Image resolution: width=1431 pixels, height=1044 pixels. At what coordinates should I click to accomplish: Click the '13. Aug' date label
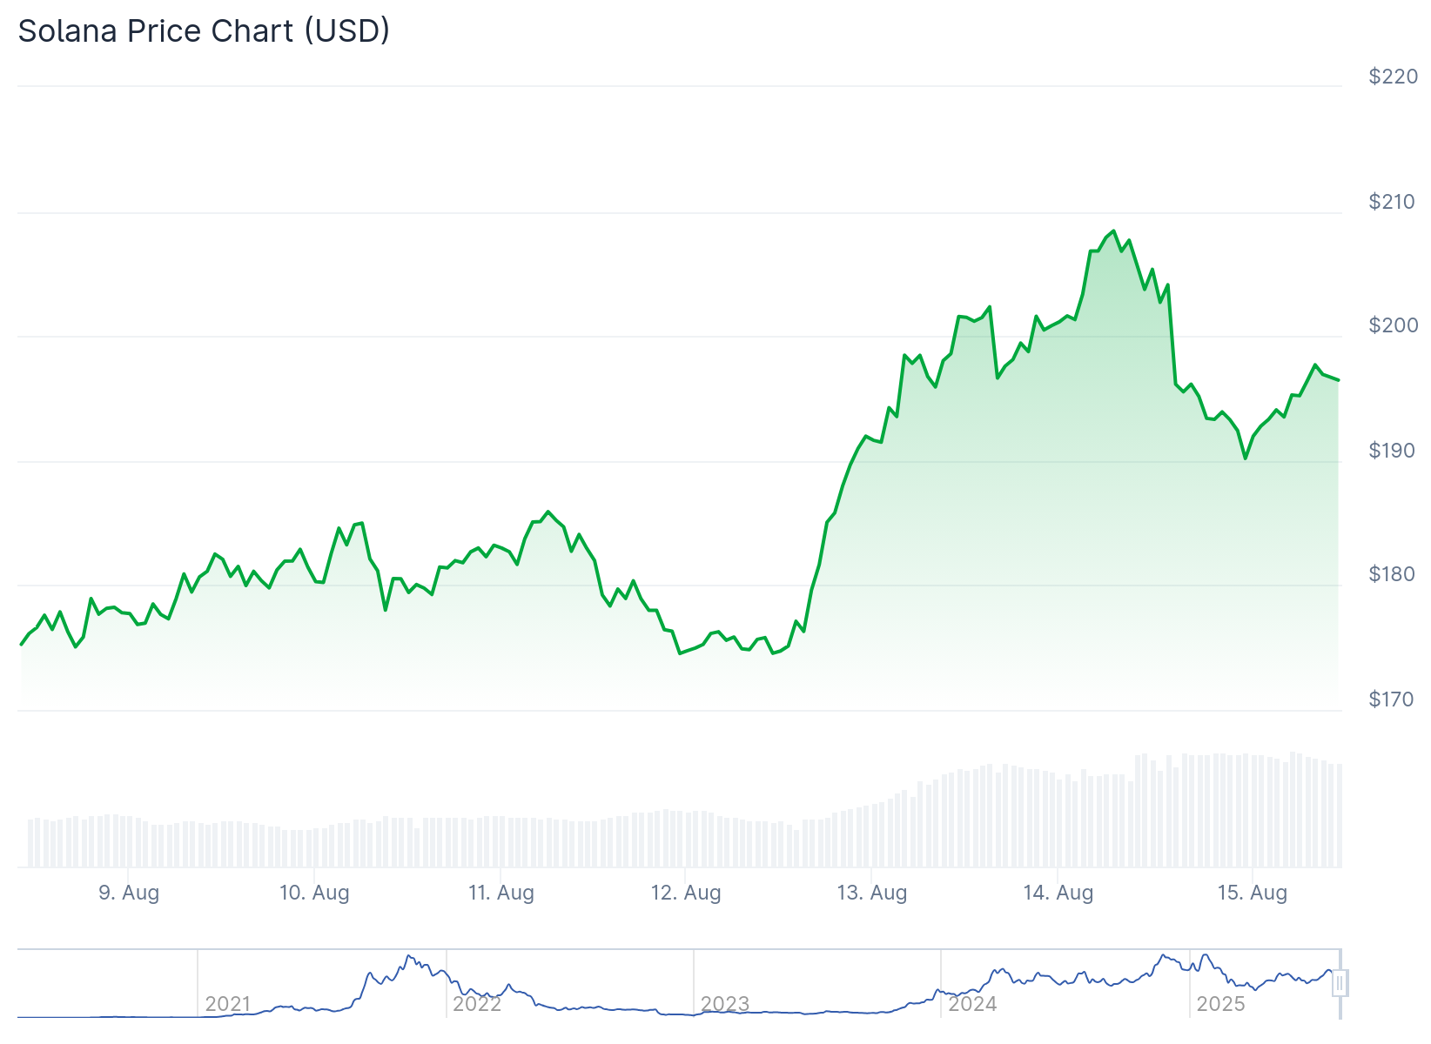click(872, 893)
